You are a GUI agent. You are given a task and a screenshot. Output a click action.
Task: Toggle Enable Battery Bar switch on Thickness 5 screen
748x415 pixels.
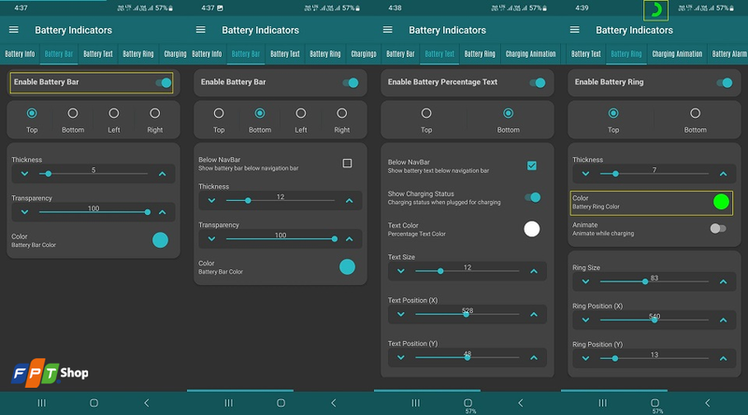pyautogui.click(x=163, y=82)
